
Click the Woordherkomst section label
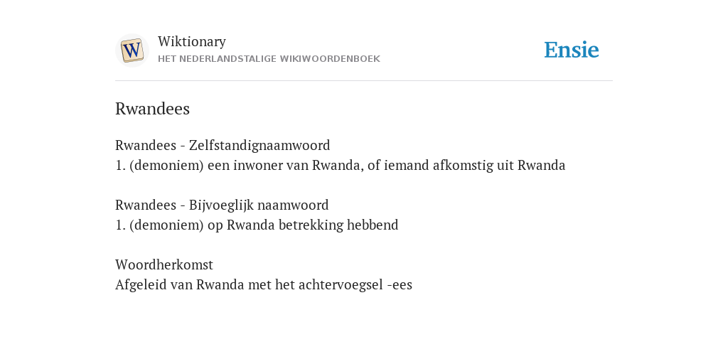tap(164, 264)
